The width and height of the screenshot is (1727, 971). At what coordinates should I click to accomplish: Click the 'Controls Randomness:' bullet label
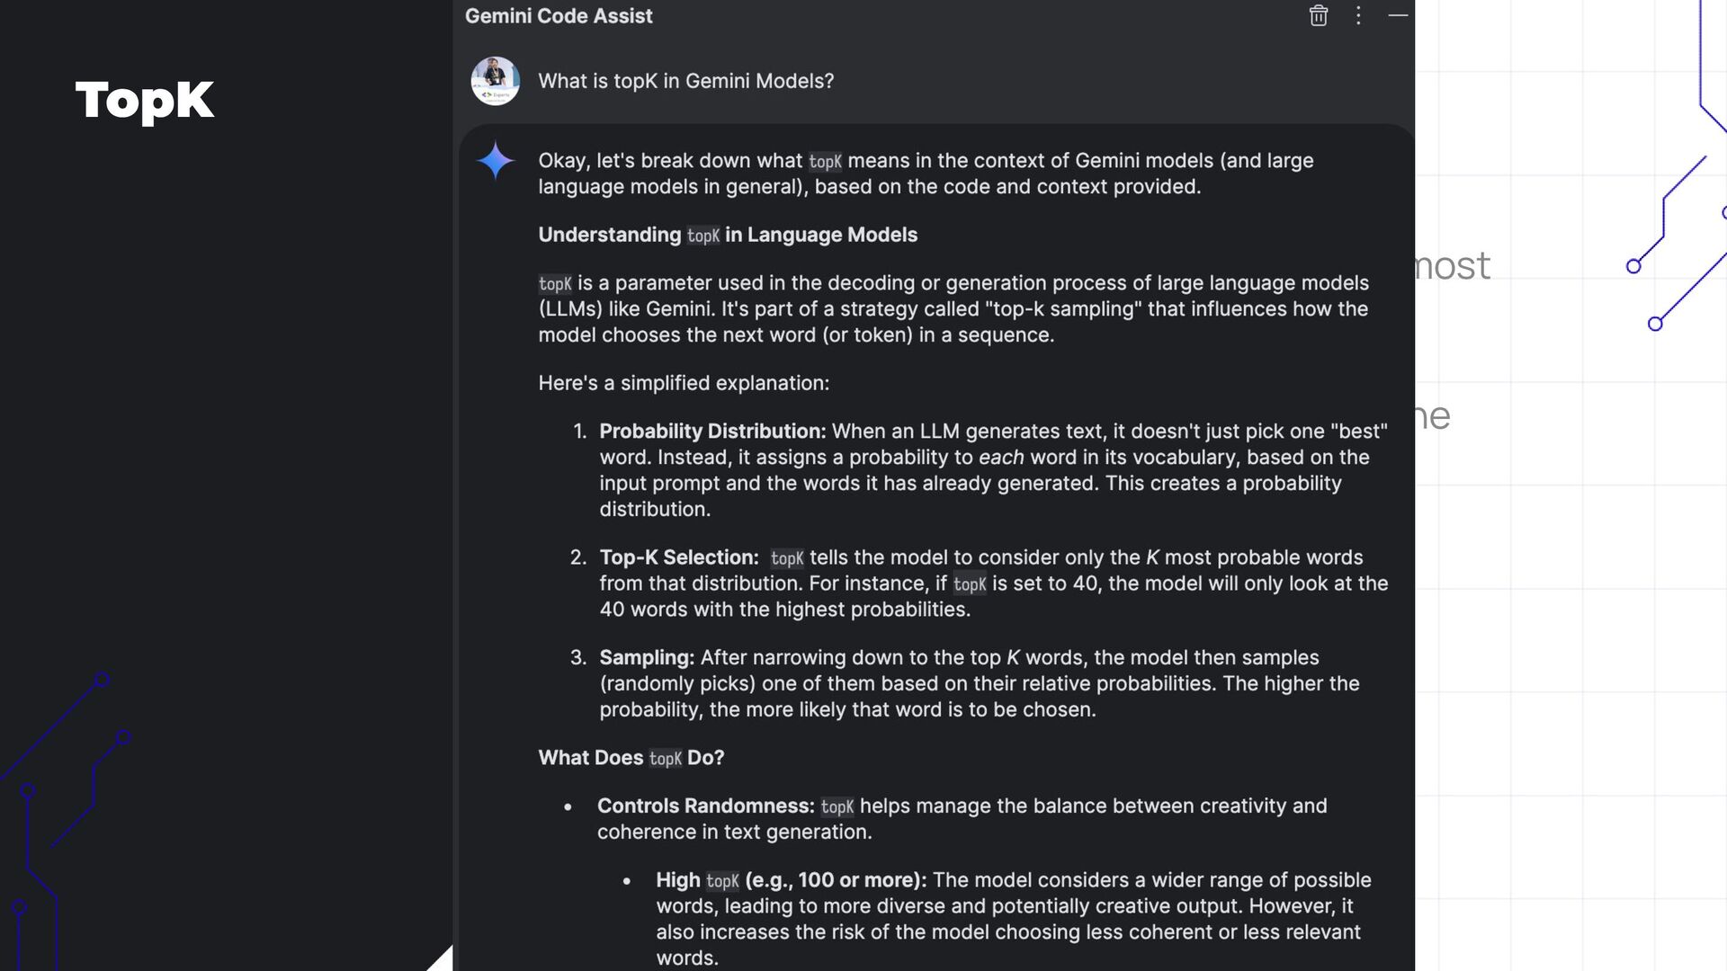(x=705, y=806)
